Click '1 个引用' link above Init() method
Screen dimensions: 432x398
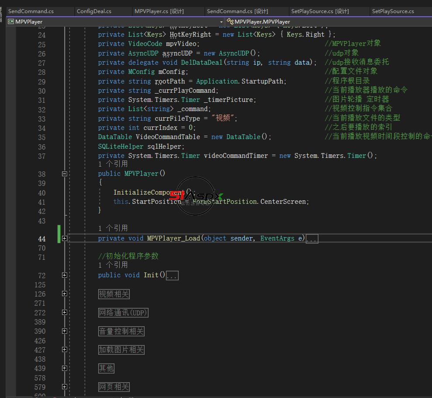click(113, 265)
